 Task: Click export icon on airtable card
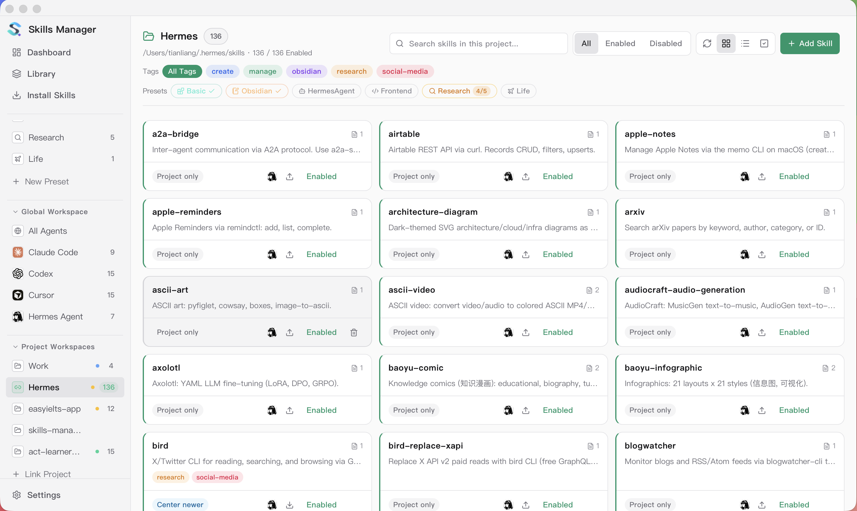(x=526, y=177)
